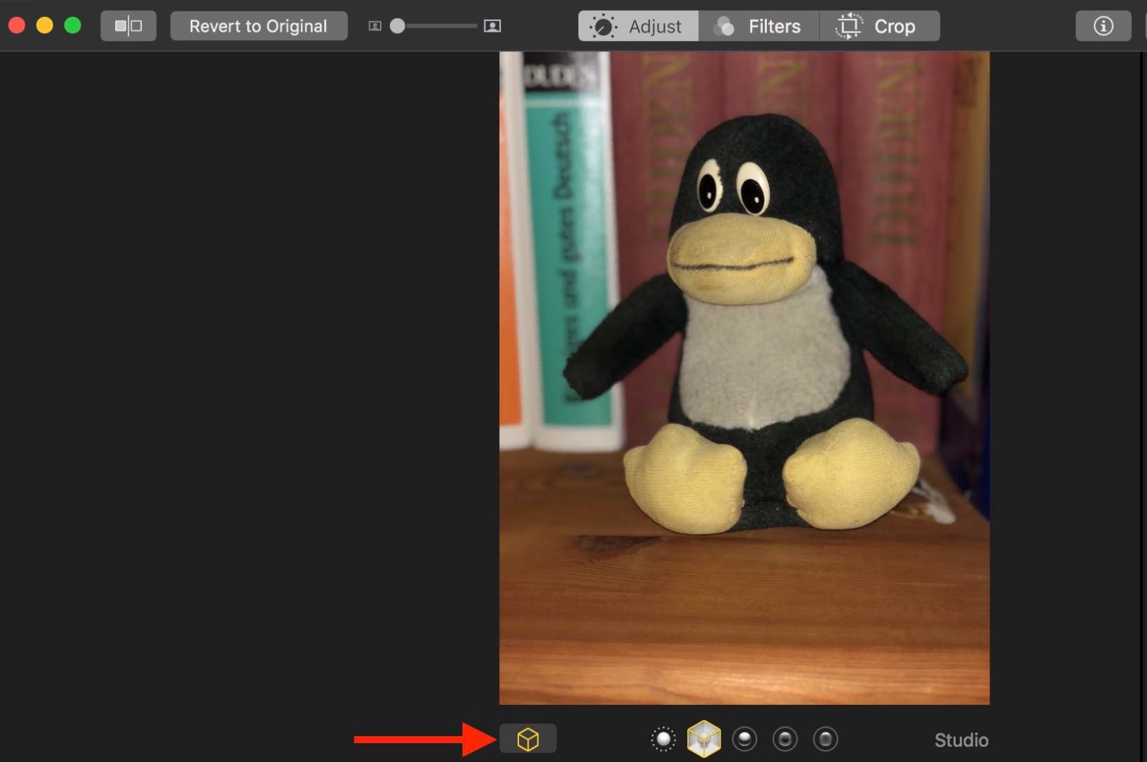
Task: Switch to the Crop tab
Action: point(879,26)
